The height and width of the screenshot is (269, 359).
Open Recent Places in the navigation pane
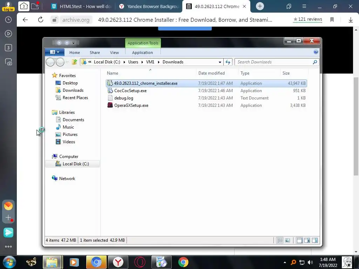[x=75, y=97]
